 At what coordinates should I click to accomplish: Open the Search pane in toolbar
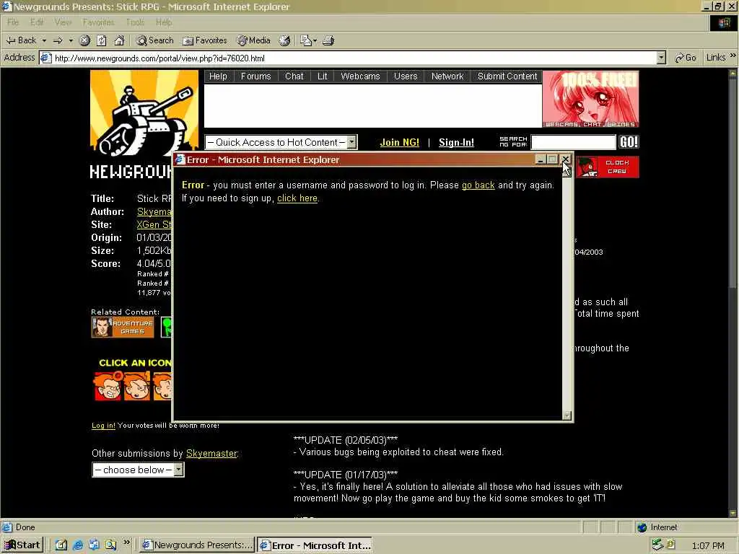154,40
